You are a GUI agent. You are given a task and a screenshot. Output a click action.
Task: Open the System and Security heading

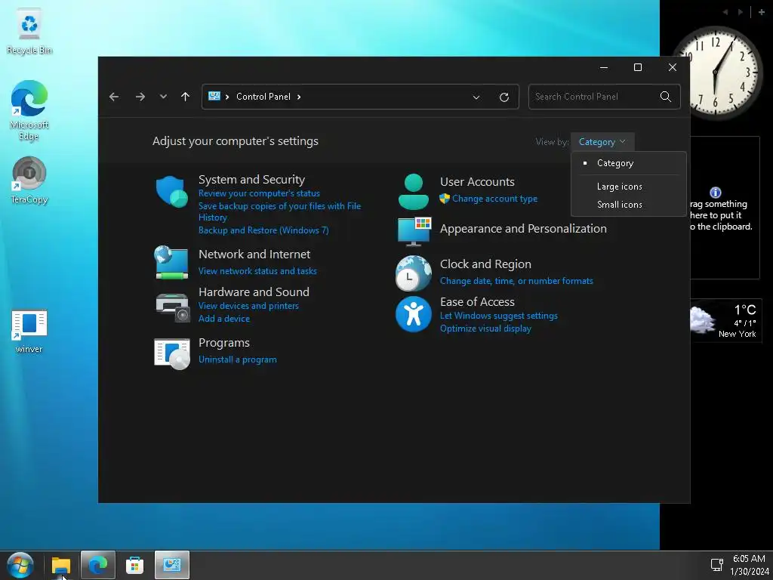251,180
